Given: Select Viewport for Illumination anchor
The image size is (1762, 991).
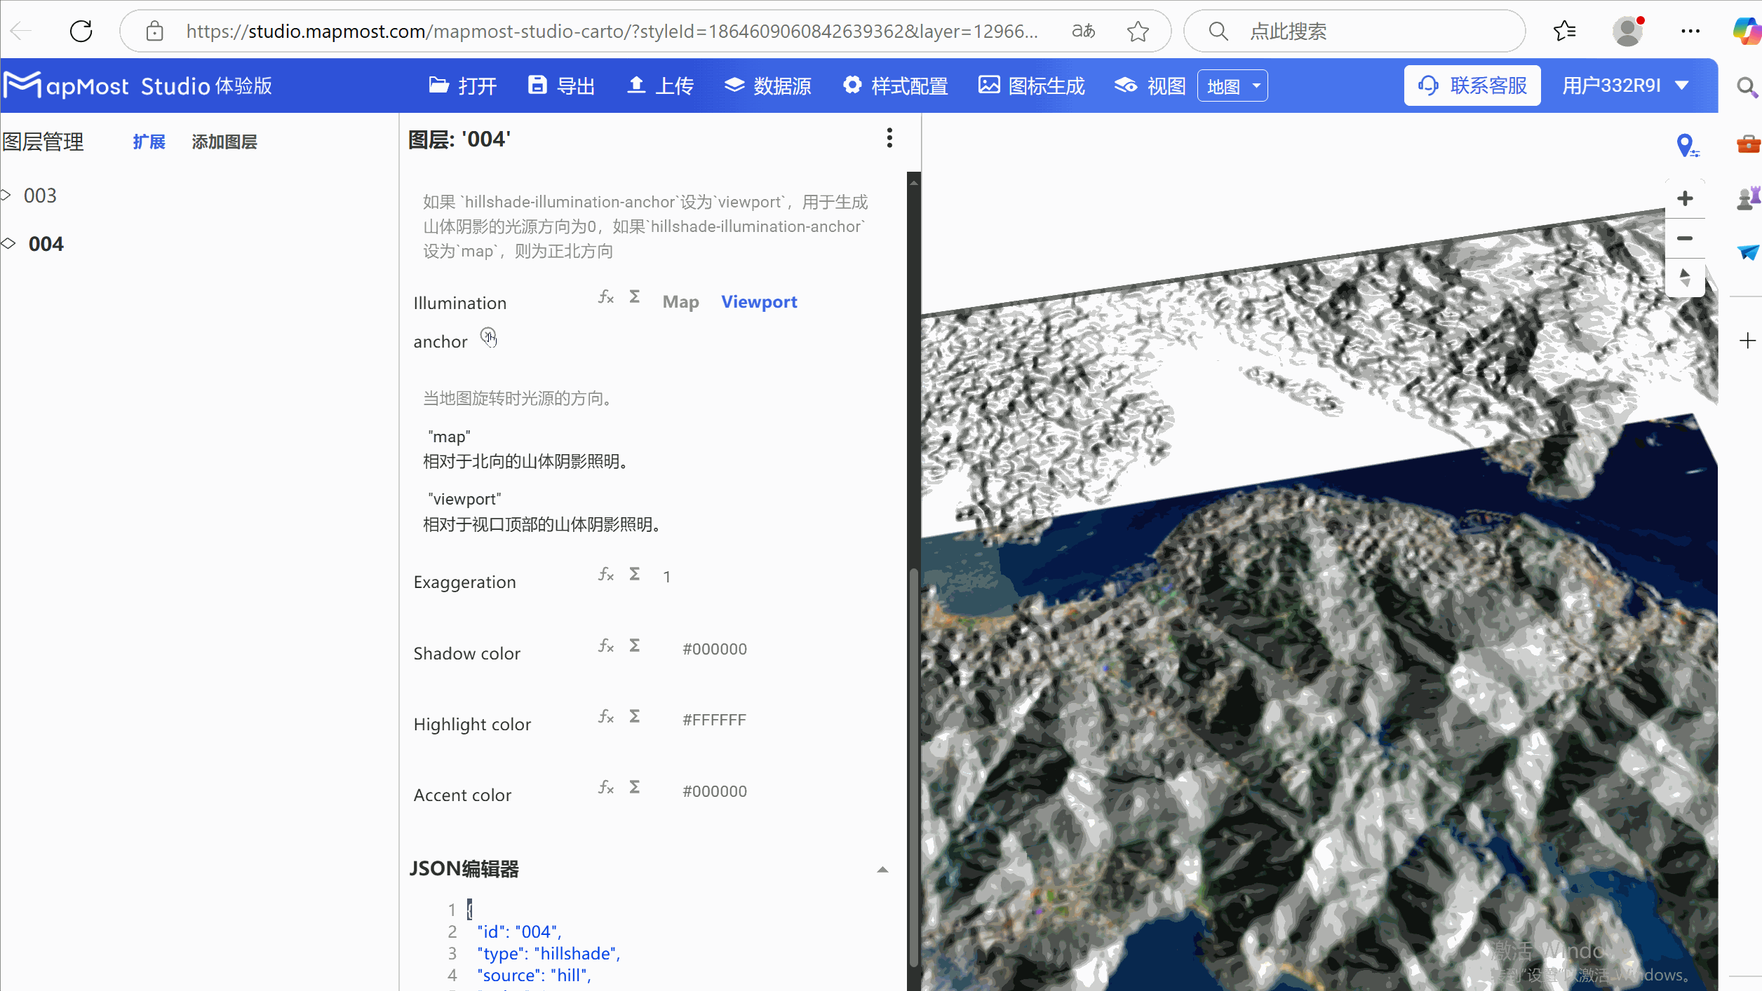Looking at the screenshot, I should [759, 301].
